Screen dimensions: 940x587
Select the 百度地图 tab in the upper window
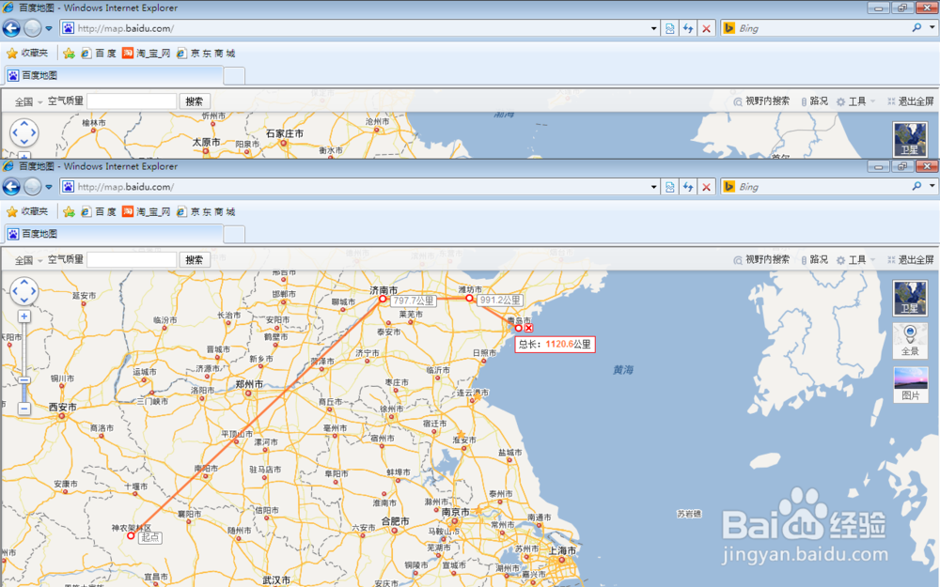(x=114, y=75)
